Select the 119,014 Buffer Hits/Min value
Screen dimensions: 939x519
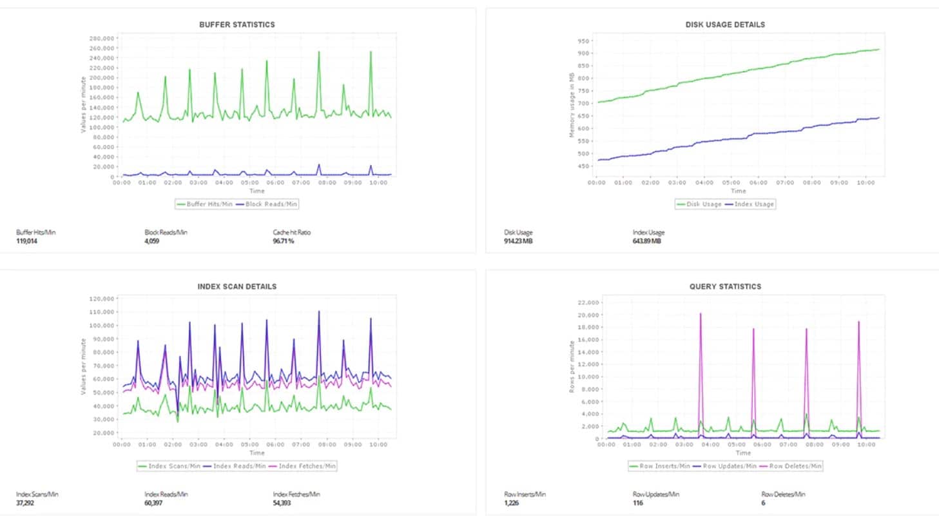pos(27,241)
